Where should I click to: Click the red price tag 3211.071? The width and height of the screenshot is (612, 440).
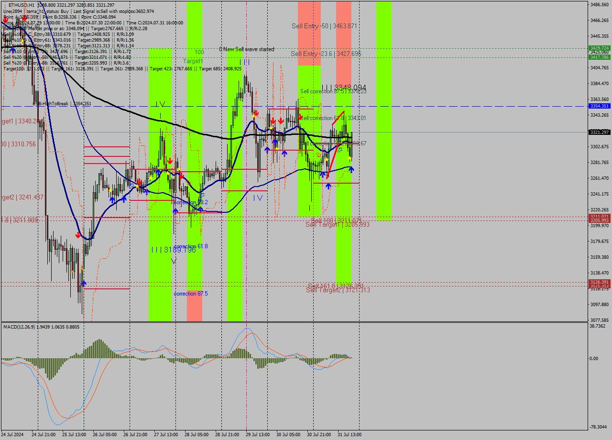pos(600,216)
